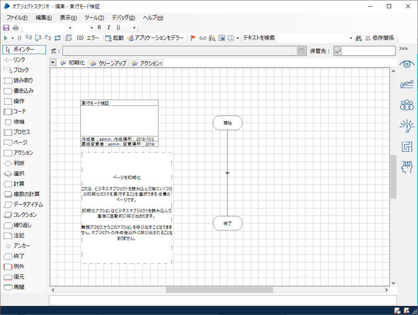The height and width of the screenshot is (315, 418).
Task: Toggle Underline formatting
Action: [x=118, y=28]
